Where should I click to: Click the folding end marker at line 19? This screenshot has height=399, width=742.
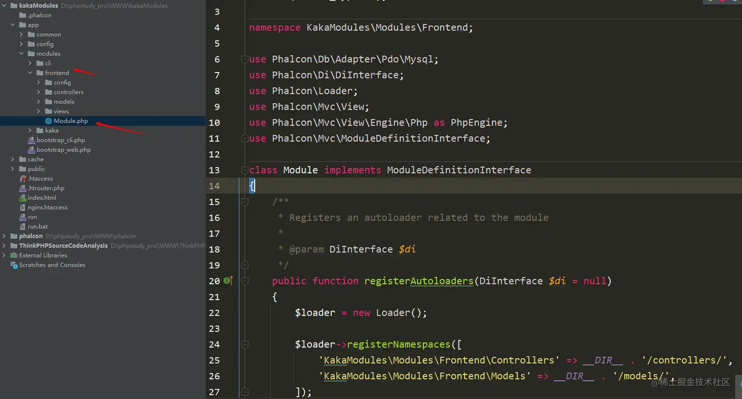click(244, 265)
